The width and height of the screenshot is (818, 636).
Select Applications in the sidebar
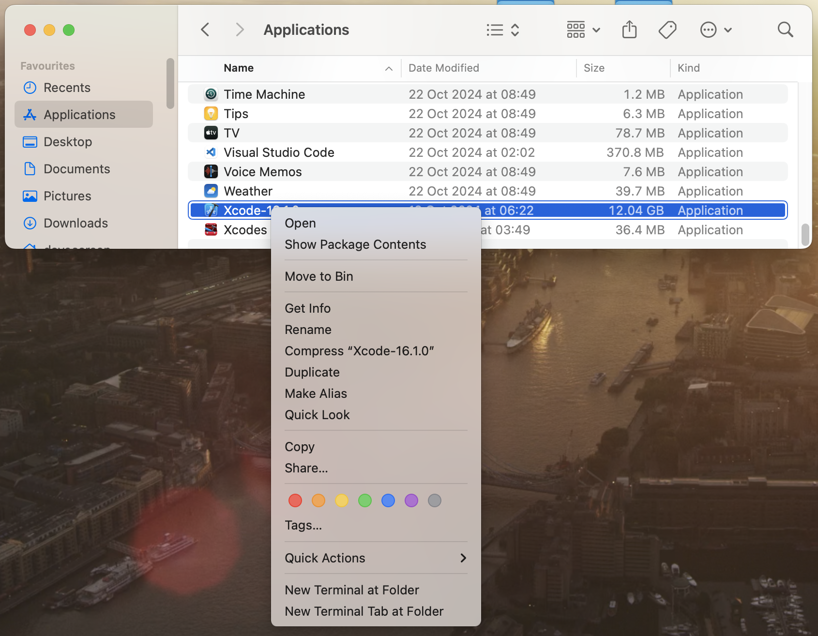[x=84, y=115]
